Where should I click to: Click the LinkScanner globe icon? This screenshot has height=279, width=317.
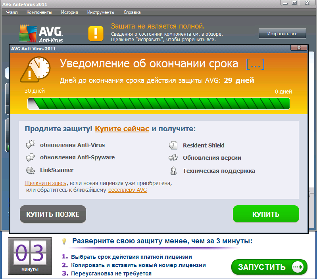point(31,170)
